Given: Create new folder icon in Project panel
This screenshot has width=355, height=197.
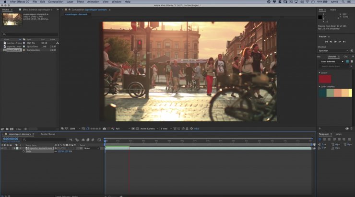Looking at the screenshot, I should click(7, 129).
